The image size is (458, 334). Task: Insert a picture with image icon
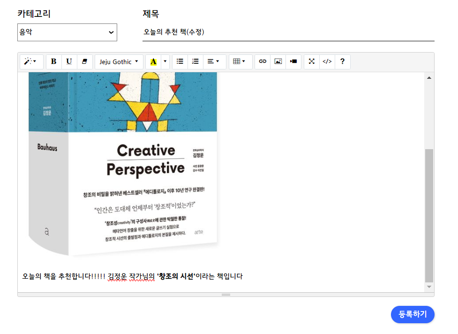(278, 61)
